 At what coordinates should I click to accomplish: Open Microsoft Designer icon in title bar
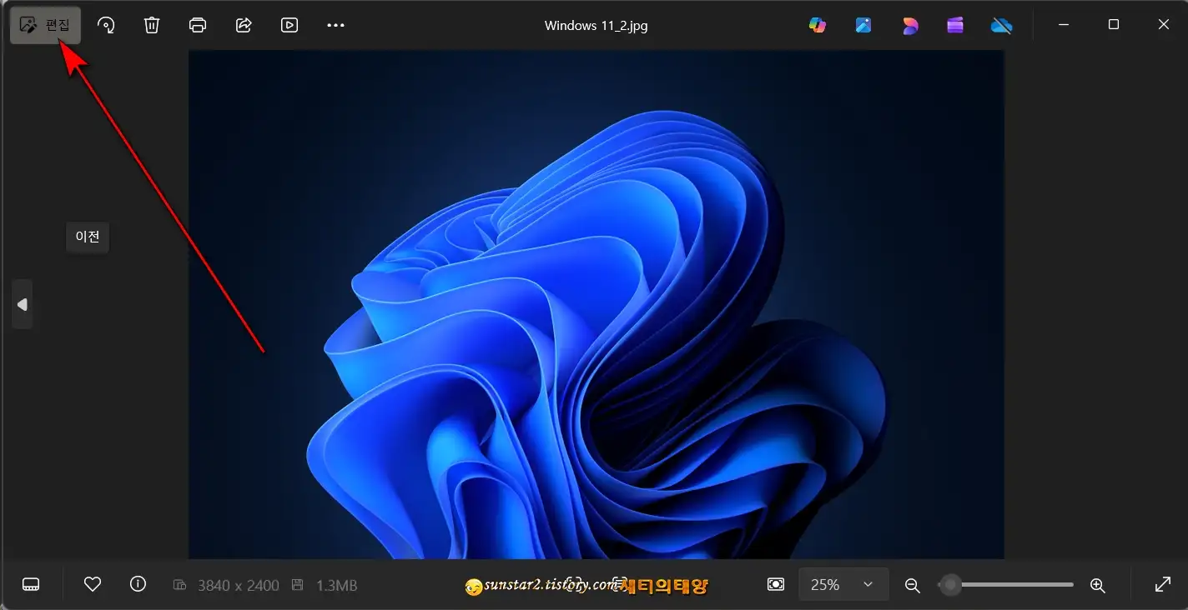pyautogui.click(x=909, y=25)
